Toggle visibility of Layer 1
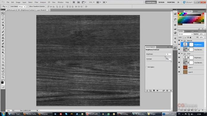207x116 pixels. click(x=179, y=67)
